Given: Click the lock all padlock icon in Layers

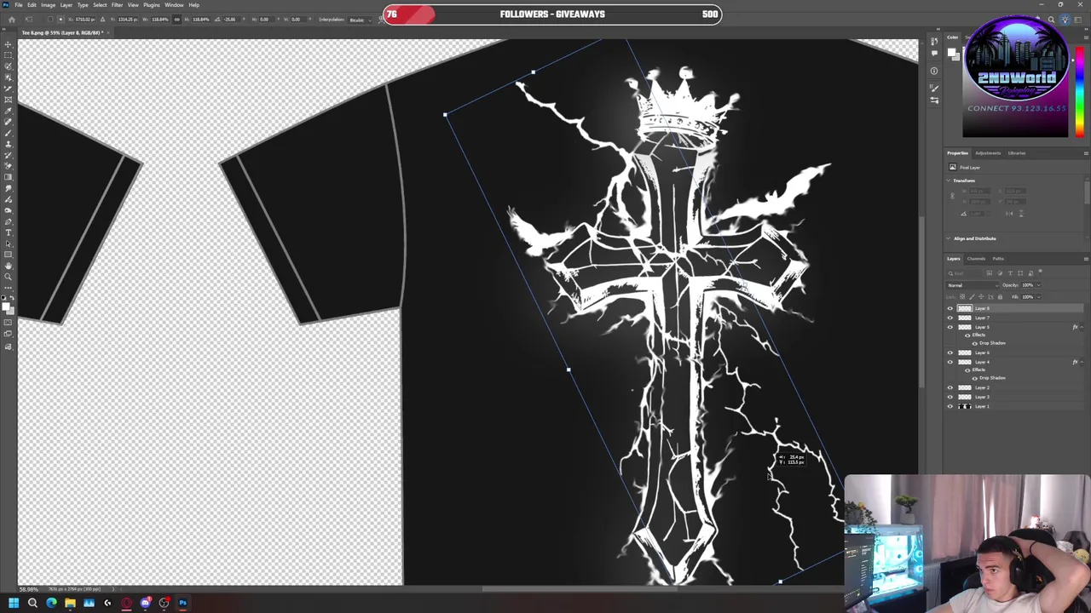Looking at the screenshot, I should click(x=1000, y=297).
